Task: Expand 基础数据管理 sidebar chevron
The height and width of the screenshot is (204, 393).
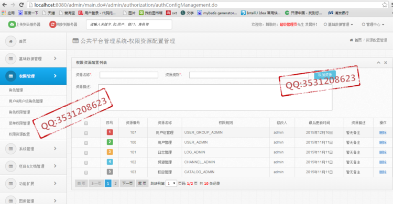Action: (x=55, y=58)
